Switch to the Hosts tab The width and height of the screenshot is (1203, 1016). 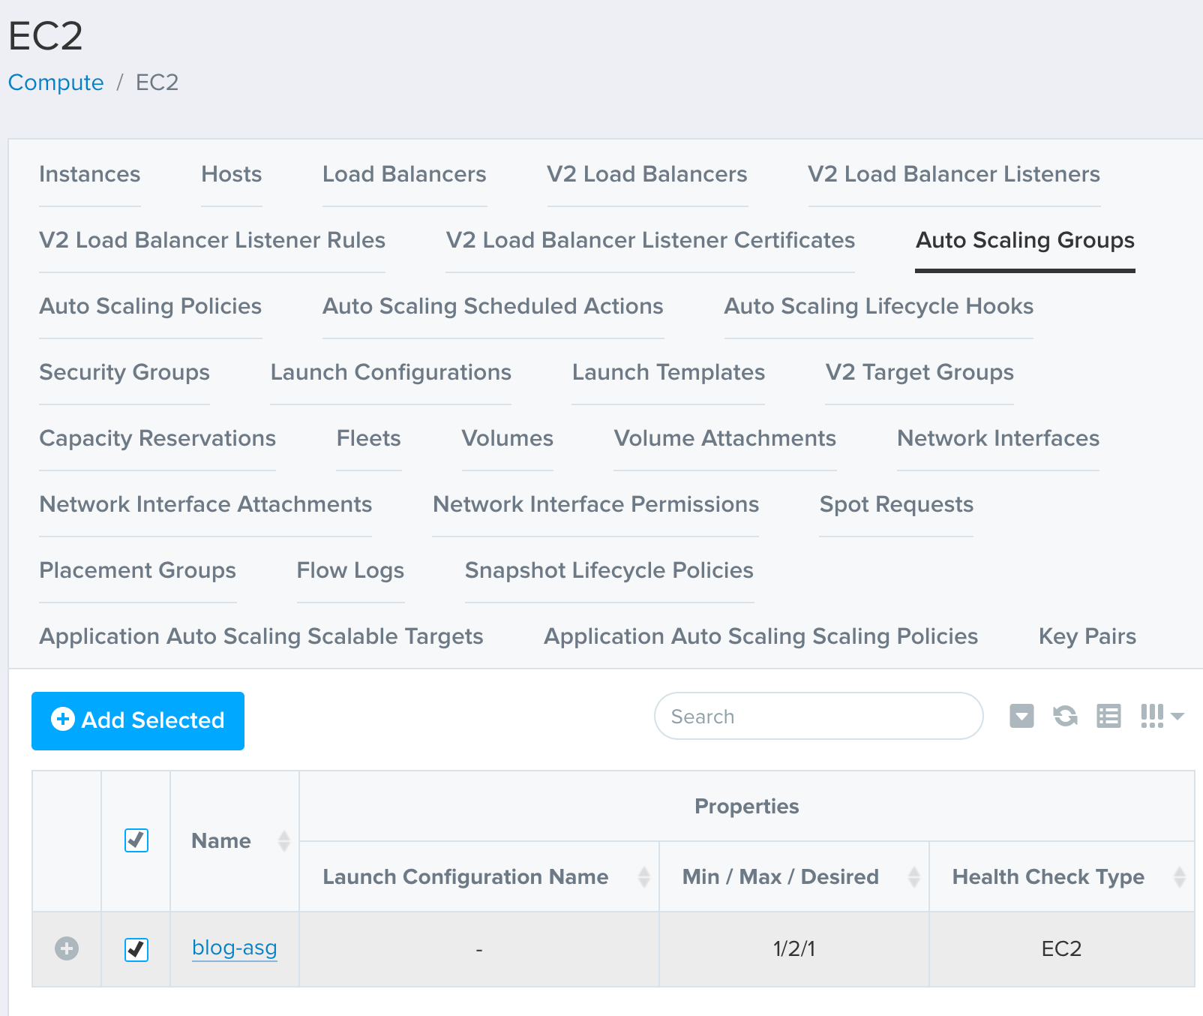click(x=232, y=174)
